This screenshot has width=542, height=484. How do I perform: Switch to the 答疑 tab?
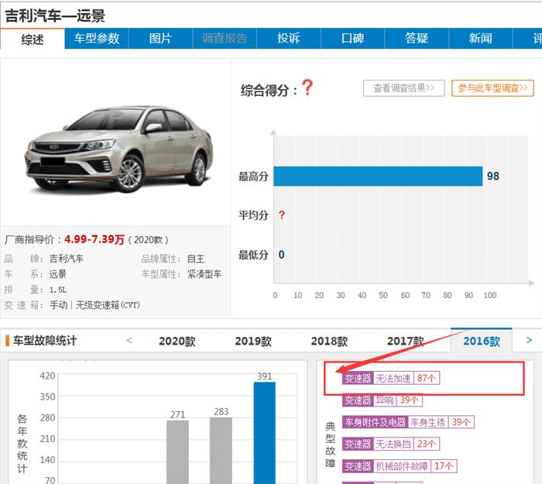point(417,39)
